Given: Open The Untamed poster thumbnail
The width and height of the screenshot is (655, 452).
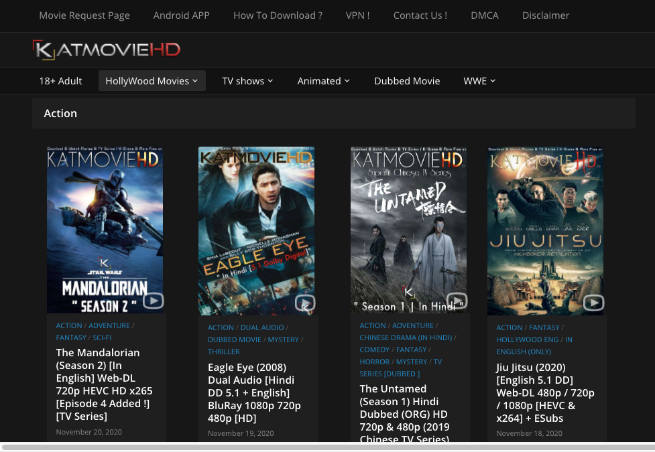Looking at the screenshot, I should [408, 230].
